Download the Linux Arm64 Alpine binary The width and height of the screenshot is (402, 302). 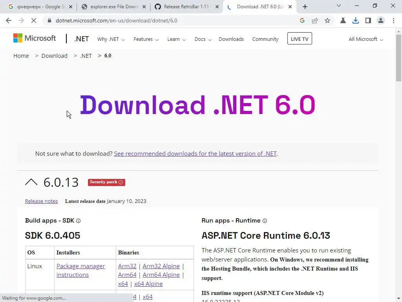click(x=161, y=275)
